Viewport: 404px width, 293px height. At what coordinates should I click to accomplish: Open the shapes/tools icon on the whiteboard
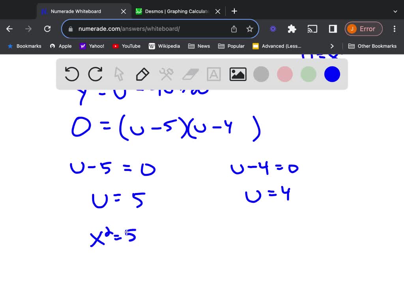166,74
